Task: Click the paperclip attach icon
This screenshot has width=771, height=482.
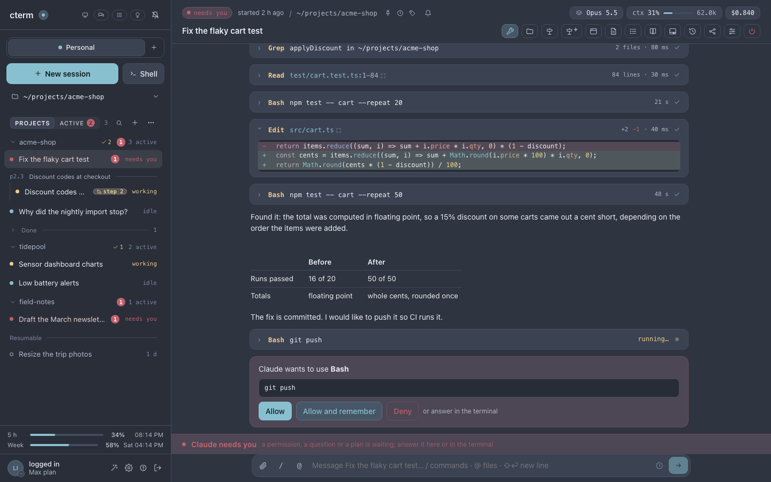Action: click(263, 465)
